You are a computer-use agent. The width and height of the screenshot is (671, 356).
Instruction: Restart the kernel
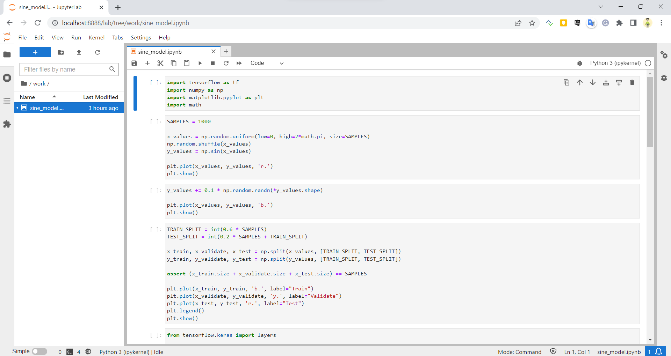coord(226,63)
